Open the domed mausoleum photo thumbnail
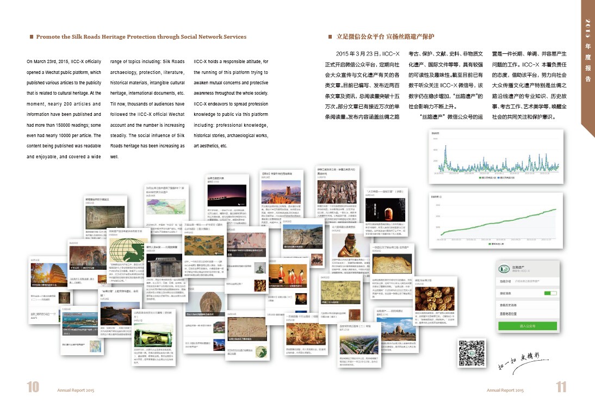 (397, 330)
